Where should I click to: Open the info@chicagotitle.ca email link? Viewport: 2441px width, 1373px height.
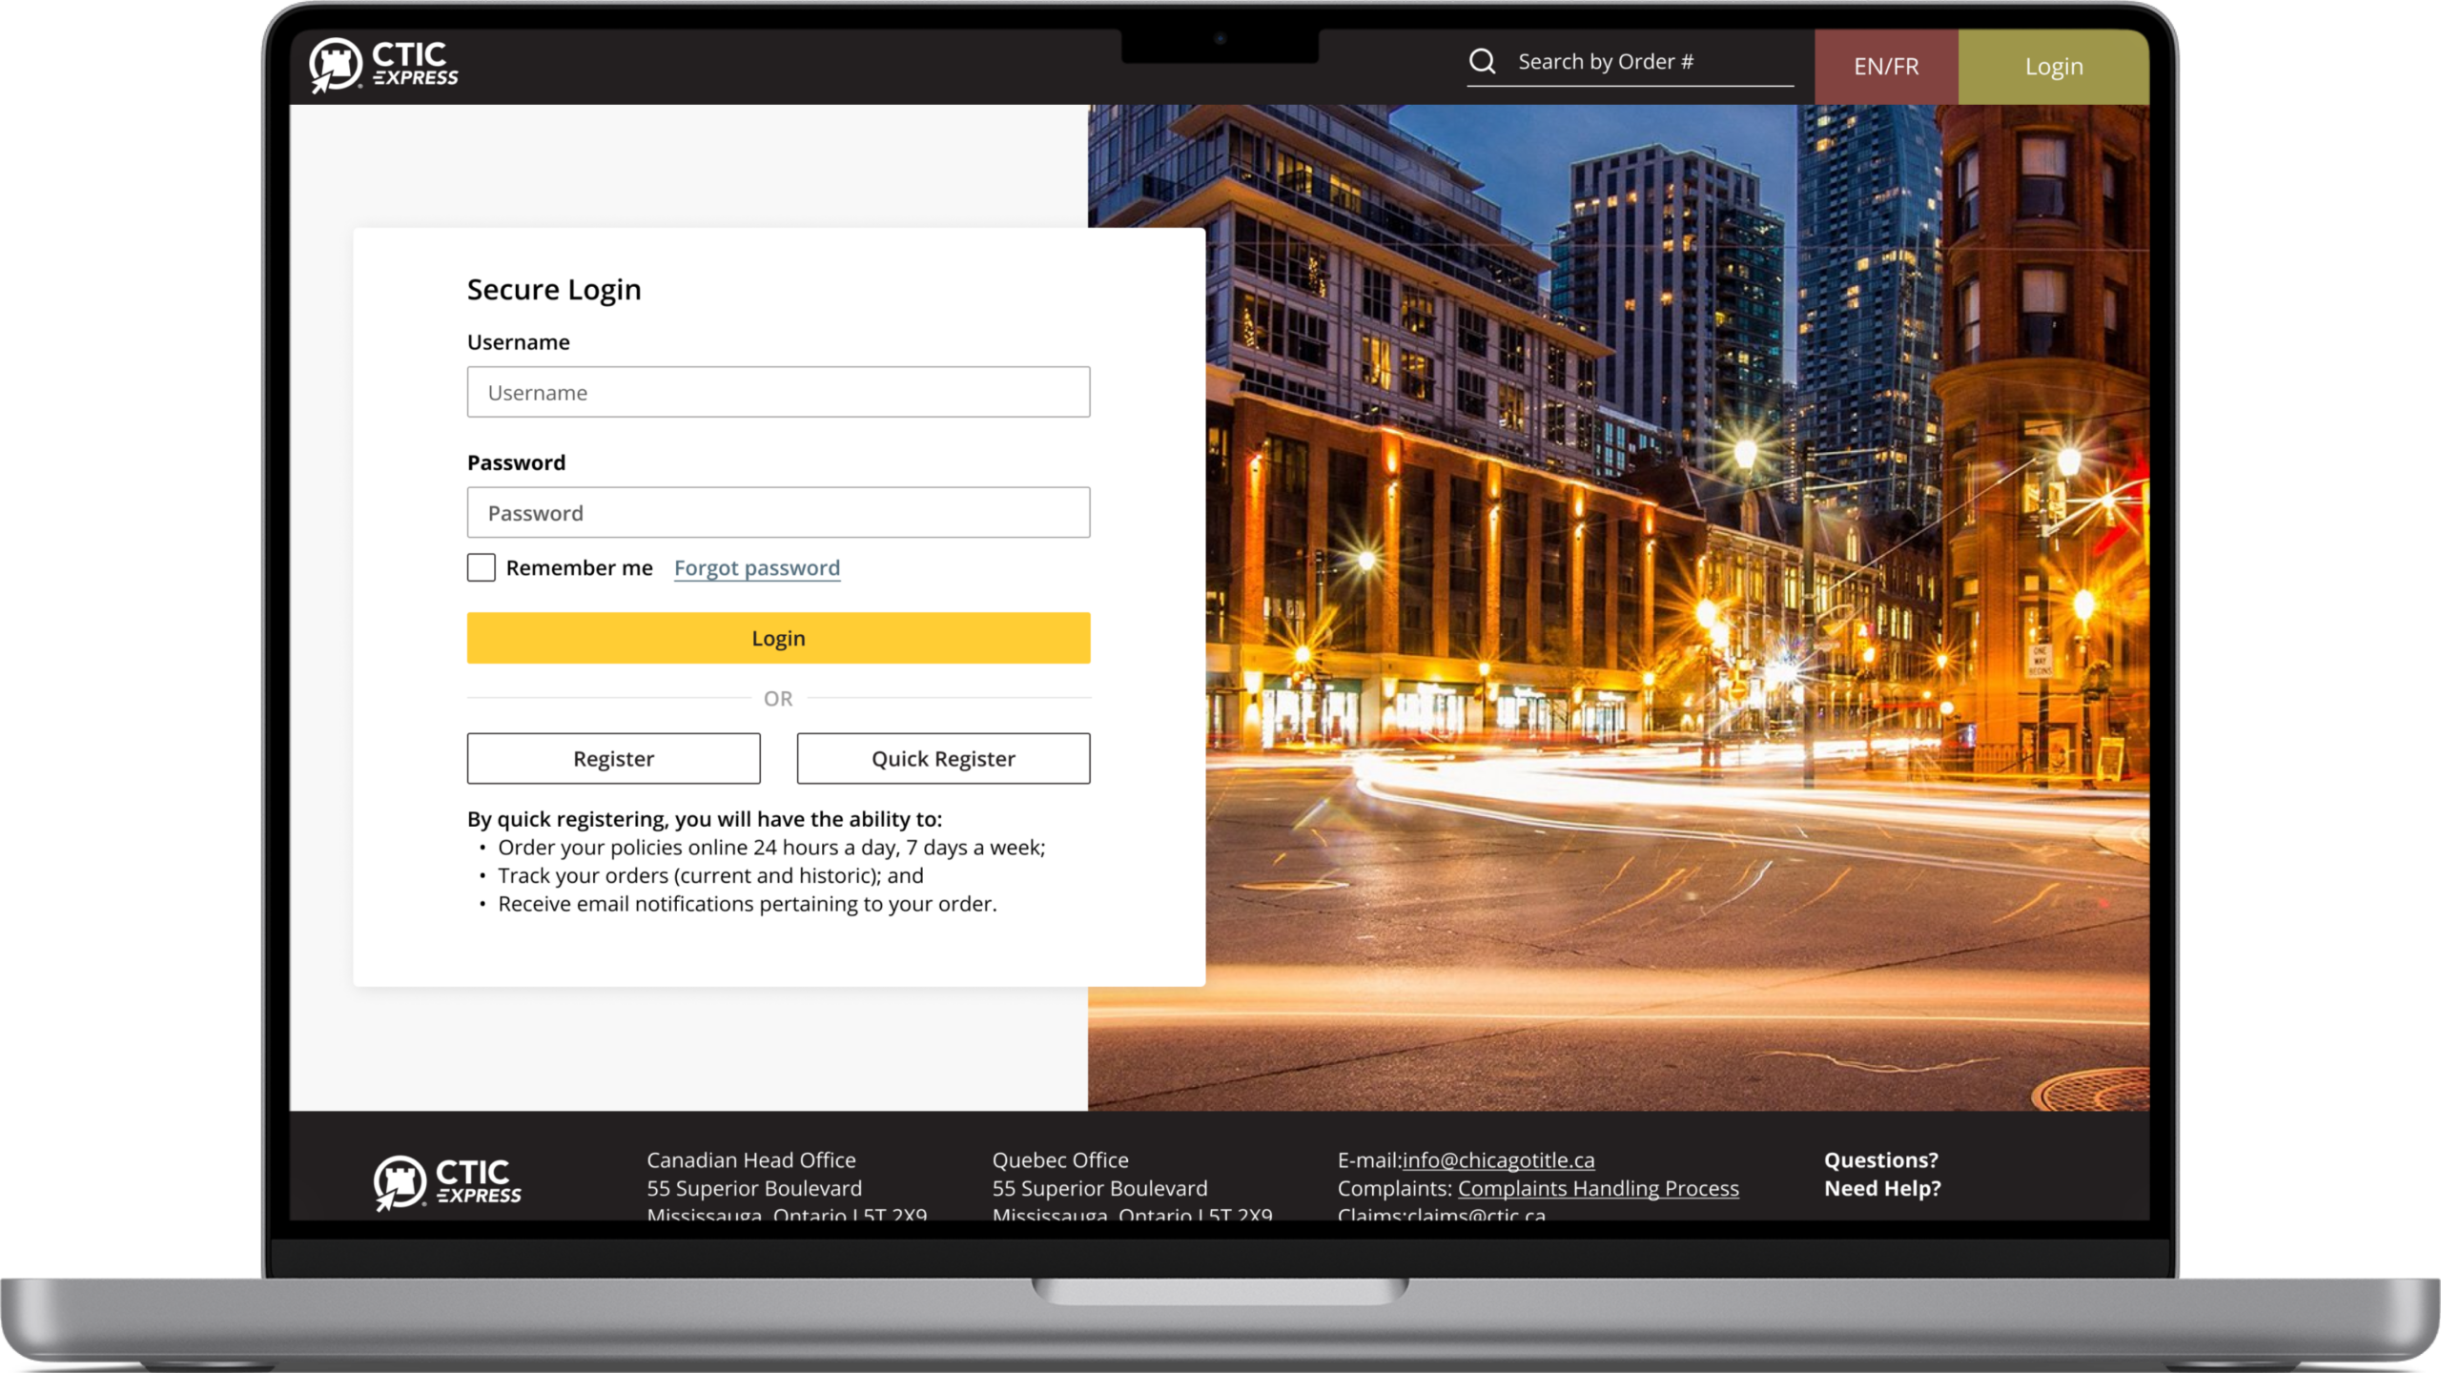[x=1498, y=1160]
